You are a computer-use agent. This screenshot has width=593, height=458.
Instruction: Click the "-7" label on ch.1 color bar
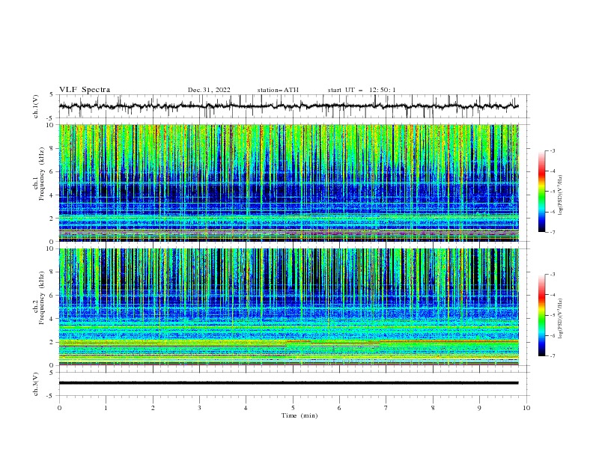coord(552,232)
